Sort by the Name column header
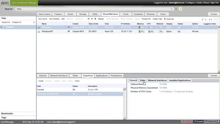The image size is (220, 124). click(x=44, y=24)
